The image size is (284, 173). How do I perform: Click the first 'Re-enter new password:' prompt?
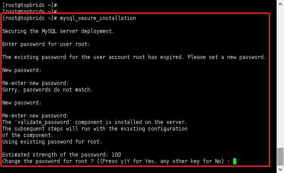pos(36,83)
